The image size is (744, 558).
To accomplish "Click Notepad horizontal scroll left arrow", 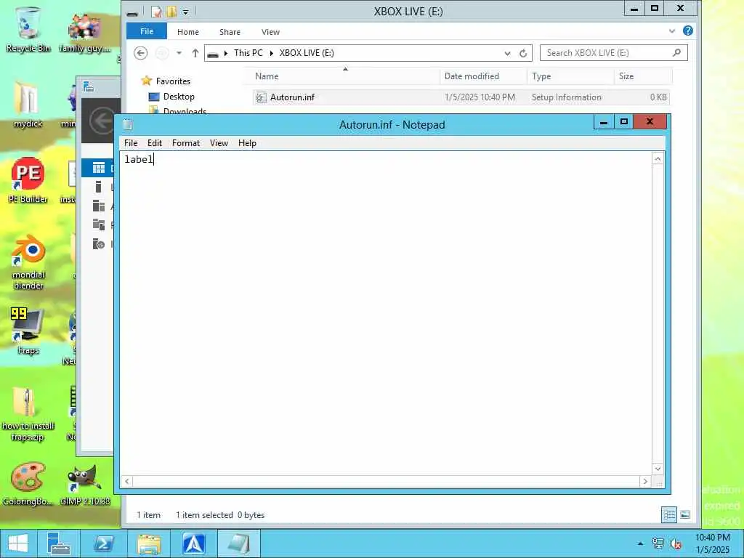I will pyautogui.click(x=126, y=481).
